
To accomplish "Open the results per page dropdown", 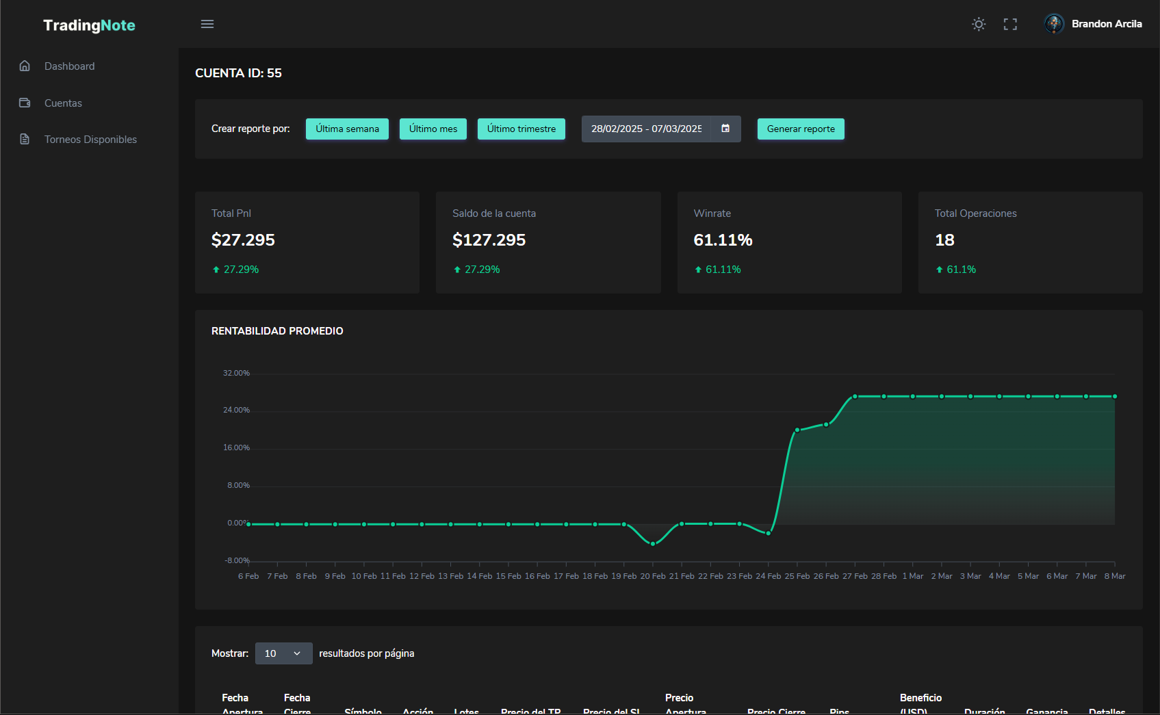I will click(283, 653).
